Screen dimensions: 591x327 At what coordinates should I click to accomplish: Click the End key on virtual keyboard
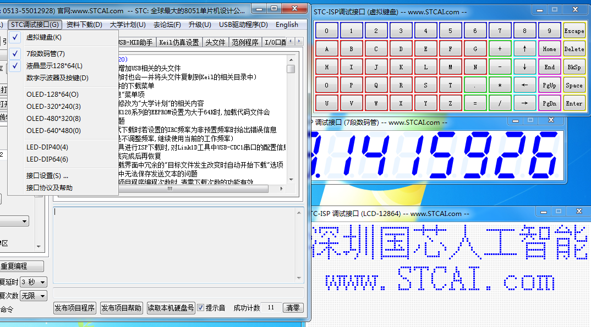pyautogui.click(x=549, y=67)
